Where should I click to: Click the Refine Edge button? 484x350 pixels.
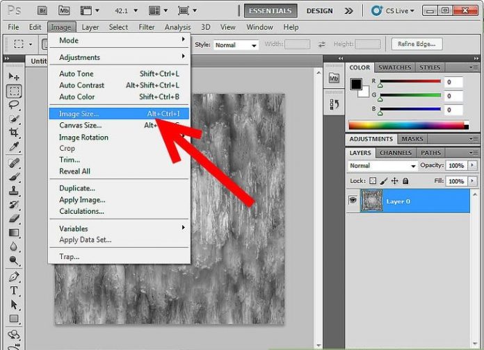click(417, 44)
